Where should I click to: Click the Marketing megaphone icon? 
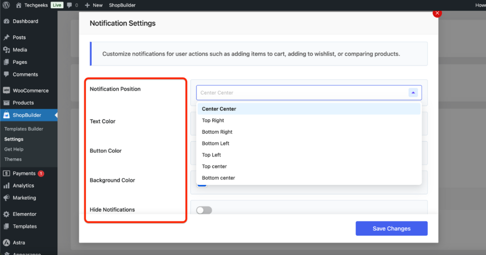point(7,198)
